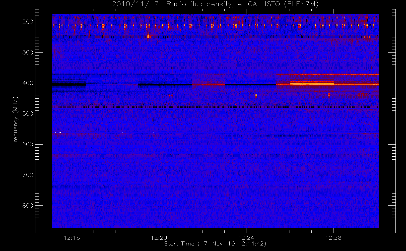The height and width of the screenshot is (251, 406).
Task: Click the bright yellow emission band near 400 MHz
Action: click(x=312, y=84)
